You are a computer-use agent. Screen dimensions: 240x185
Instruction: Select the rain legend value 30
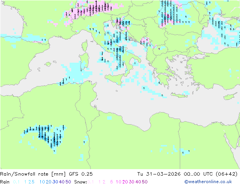[x=55, y=182]
